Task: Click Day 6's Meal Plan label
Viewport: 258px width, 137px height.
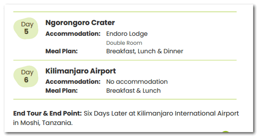Action: pyautogui.click(x=62, y=90)
